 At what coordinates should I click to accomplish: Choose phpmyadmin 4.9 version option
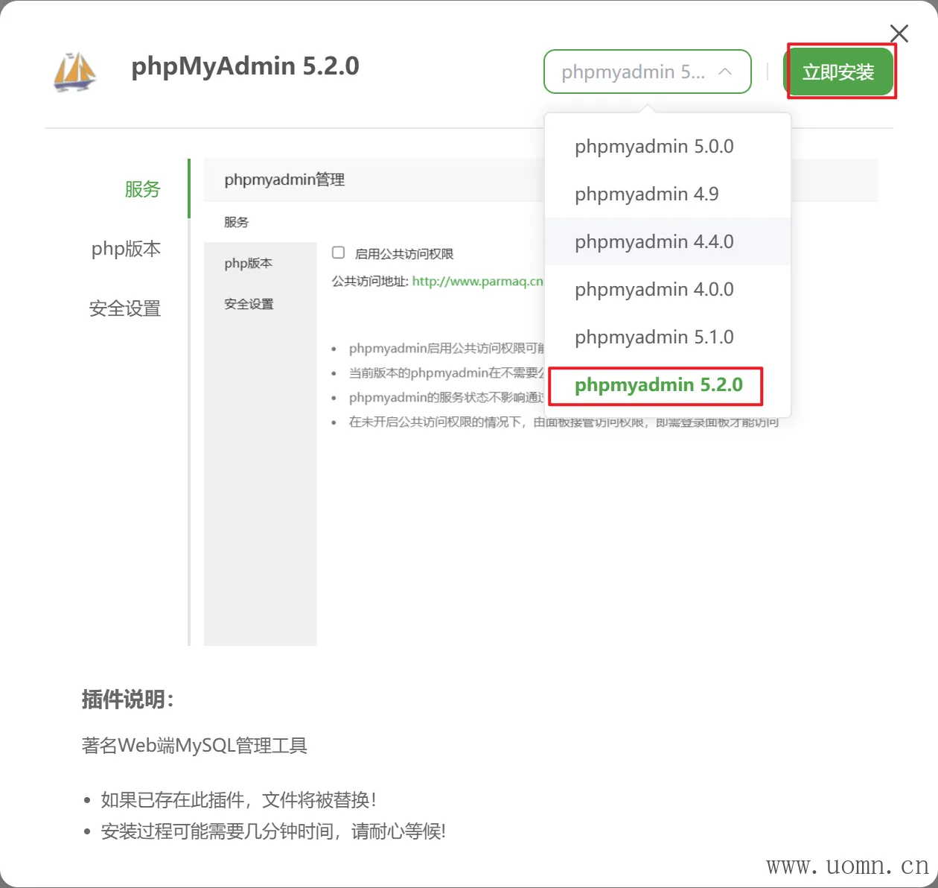646,194
